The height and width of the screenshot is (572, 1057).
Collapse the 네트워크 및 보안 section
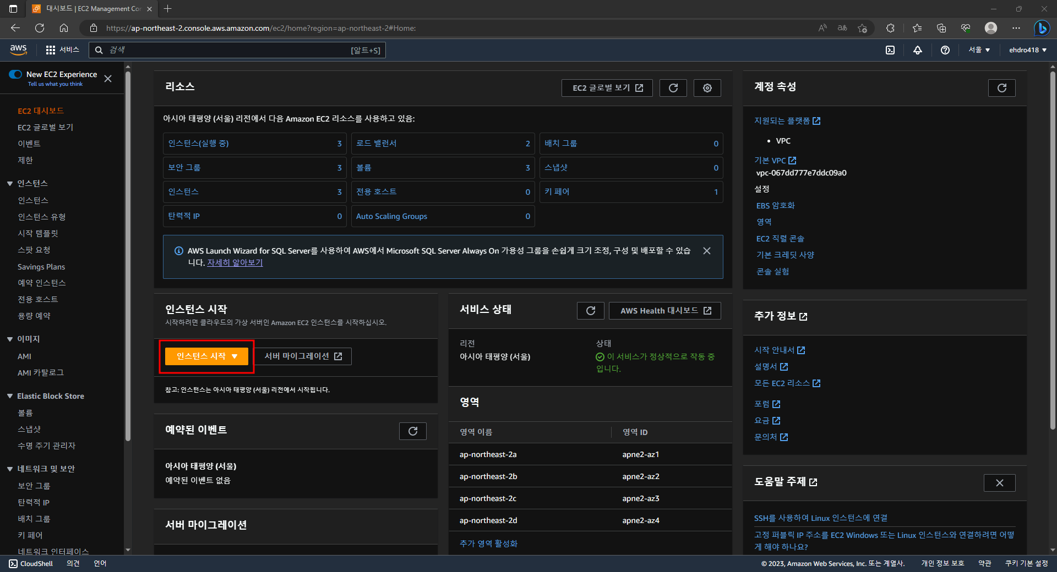(10, 469)
